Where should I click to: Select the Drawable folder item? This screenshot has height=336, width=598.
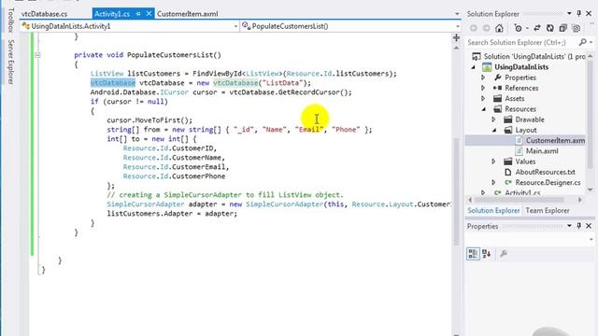[x=530, y=119]
